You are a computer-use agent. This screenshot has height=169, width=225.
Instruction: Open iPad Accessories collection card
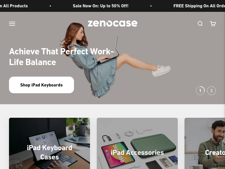[137, 143]
